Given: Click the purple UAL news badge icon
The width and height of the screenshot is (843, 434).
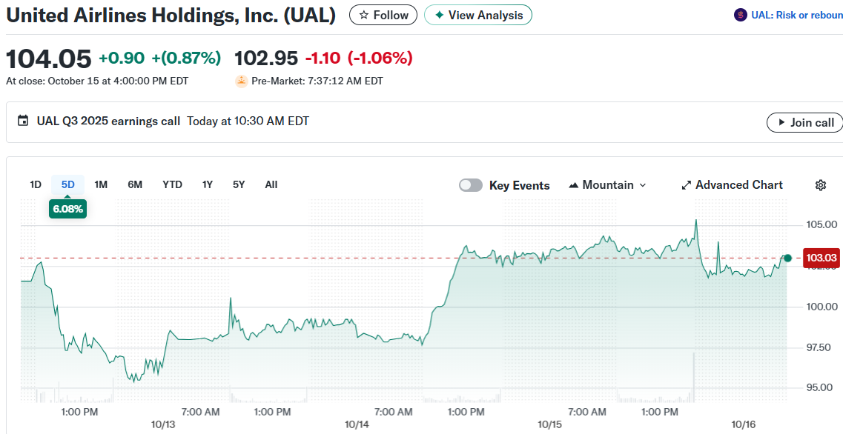Looking at the screenshot, I should [740, 15].
